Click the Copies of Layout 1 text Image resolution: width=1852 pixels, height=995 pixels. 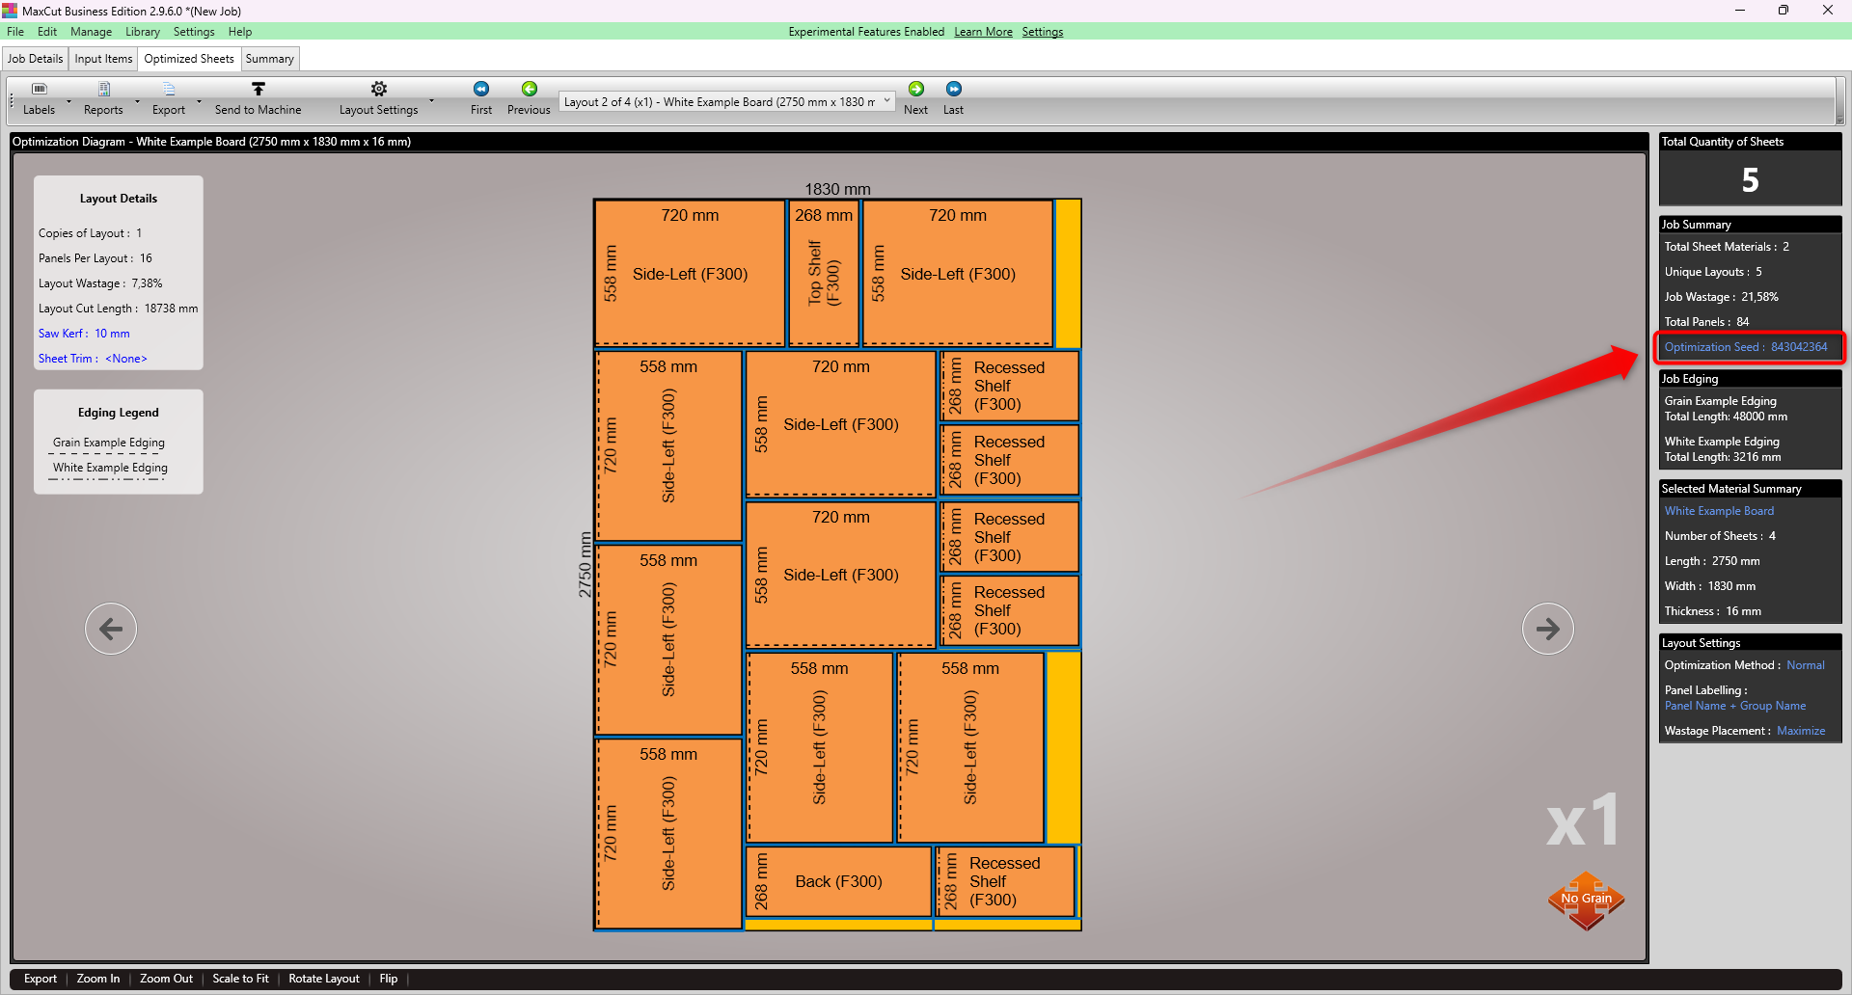pos(90,233)
